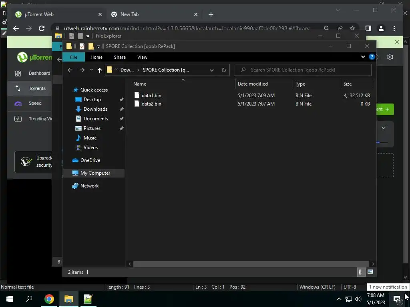Viewport: 410px width, 307px height.
Task: Open Windows Start menu
Action: pos(10,299)
